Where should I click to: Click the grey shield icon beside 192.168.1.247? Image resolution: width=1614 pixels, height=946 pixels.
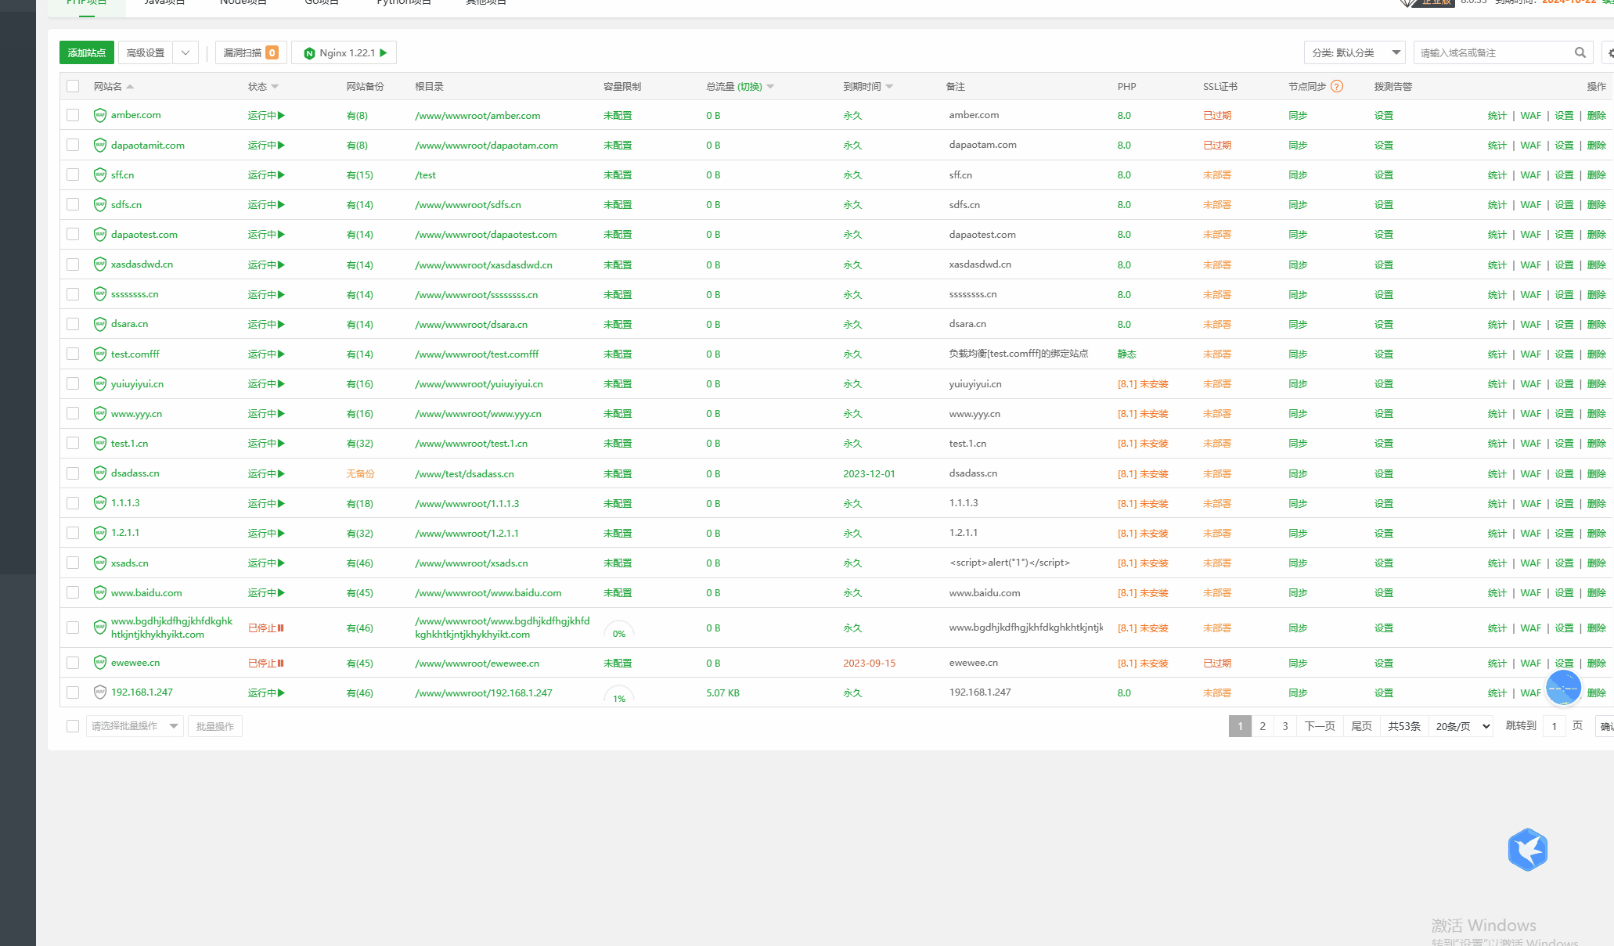point(99,692)
